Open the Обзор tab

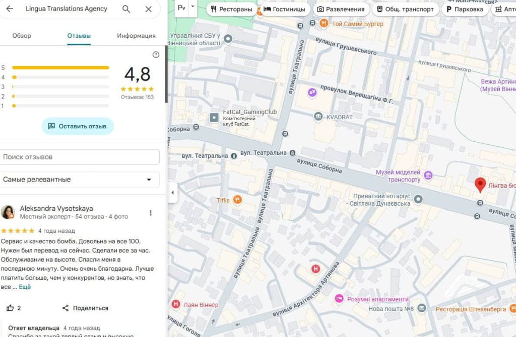pos(22,36)
